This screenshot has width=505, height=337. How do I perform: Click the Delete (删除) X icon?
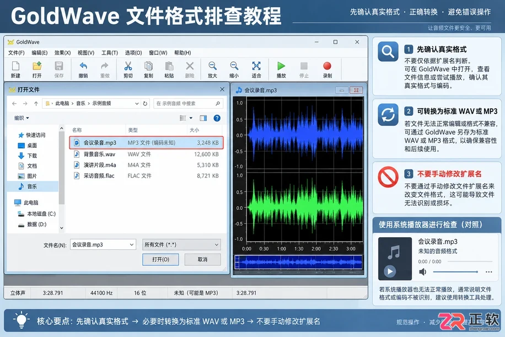pyautogui.click(x=190, y=66)
